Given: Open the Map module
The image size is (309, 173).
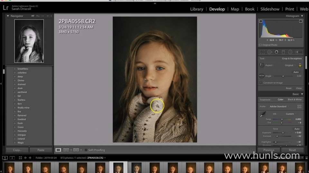Looking at the screenshot, I should click(235, 9).
